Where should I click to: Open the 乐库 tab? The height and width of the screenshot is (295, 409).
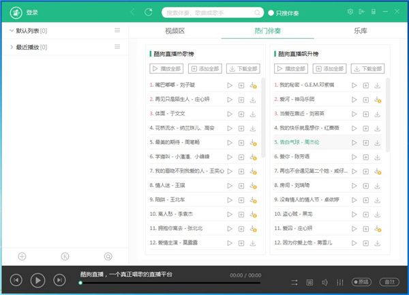point(361,31)
